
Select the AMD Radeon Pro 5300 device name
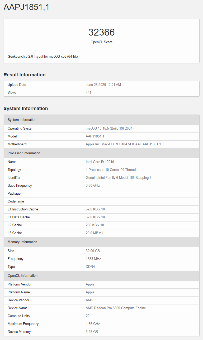(116, 308)
